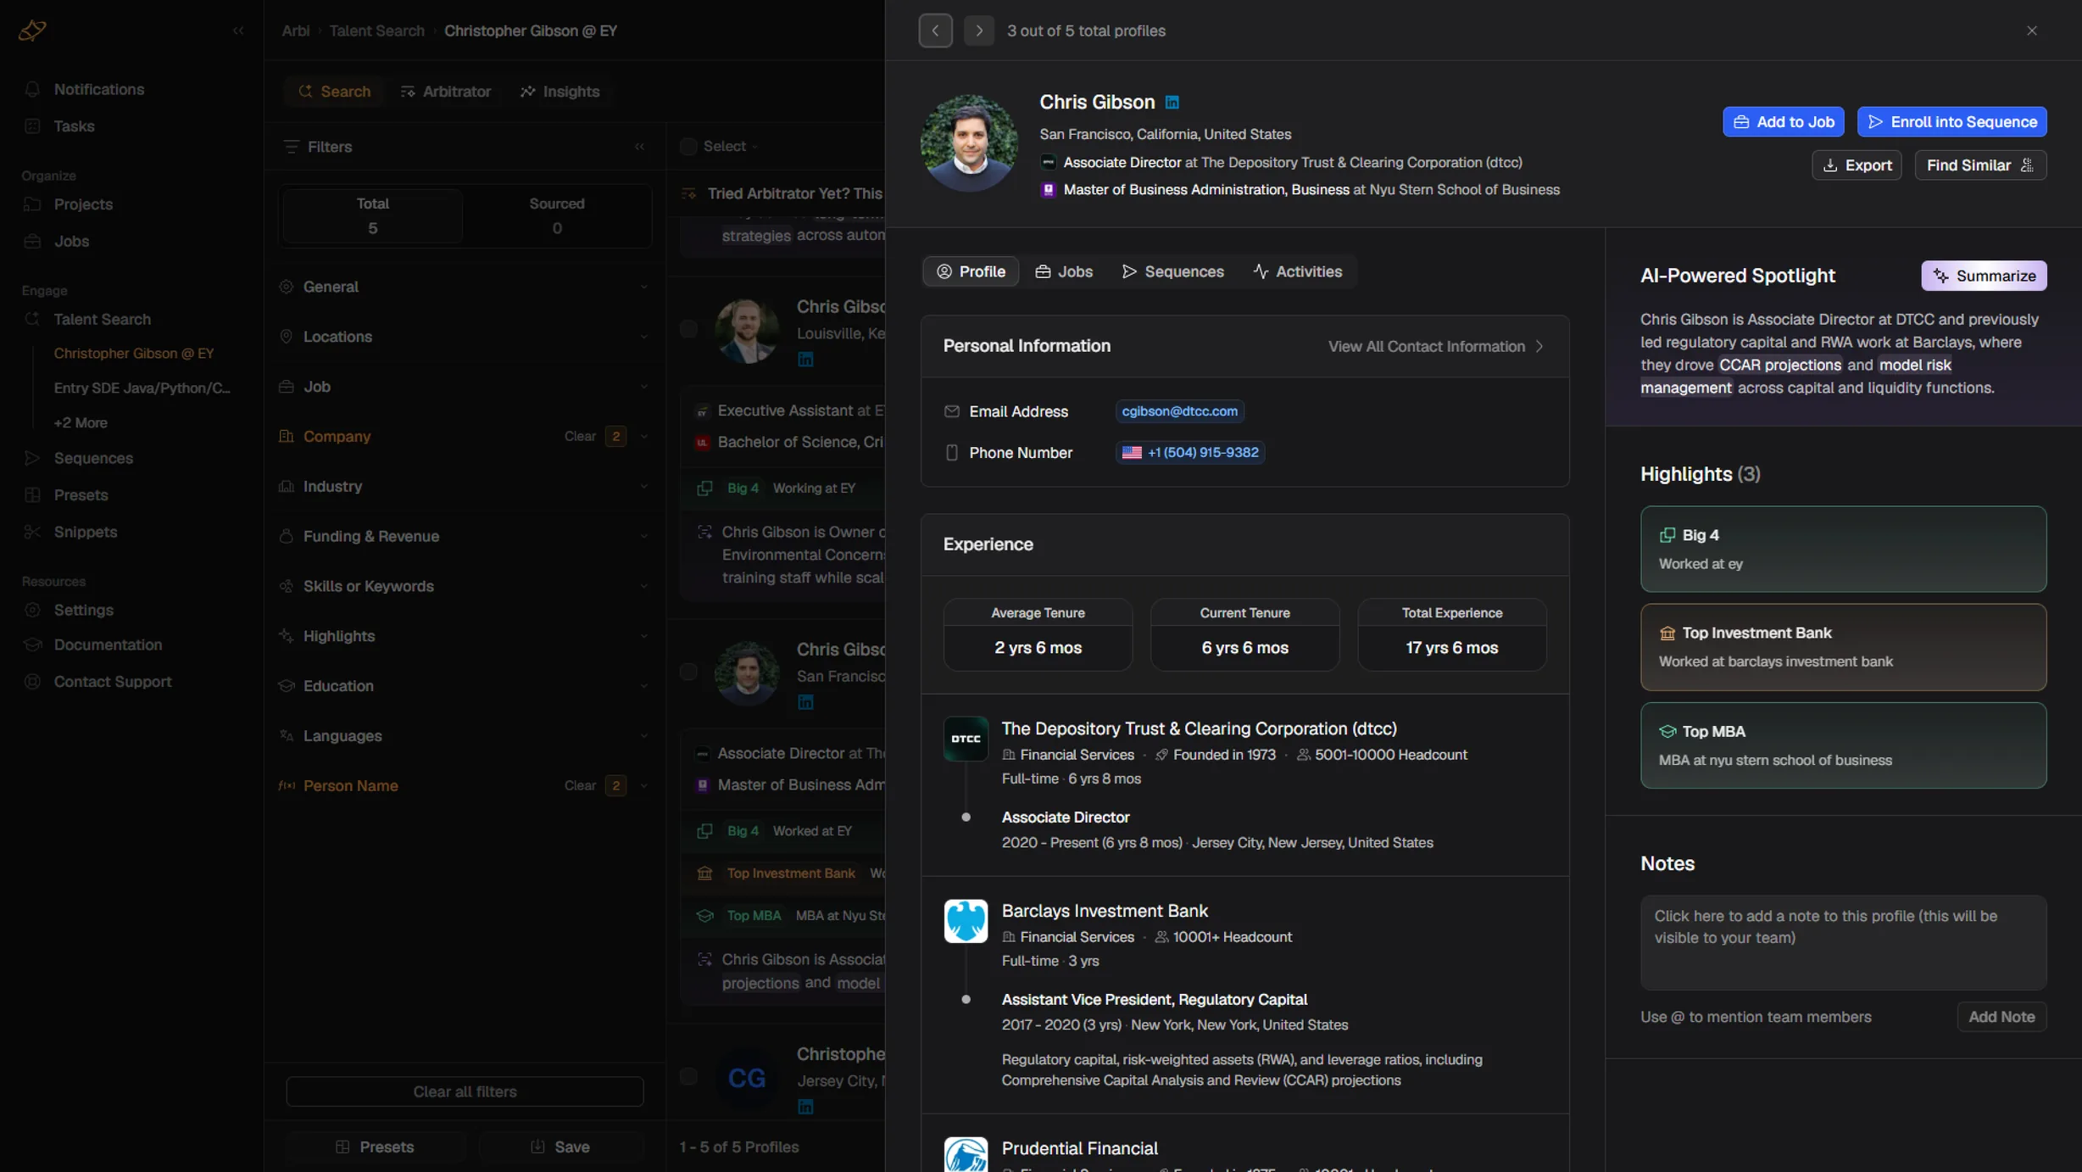Image resolution: width=2082 pixels, height=1172 pixels.
Task: Collapse the left sidebar with double chevron
Action: pyautogui.click(x=238, y=31)
